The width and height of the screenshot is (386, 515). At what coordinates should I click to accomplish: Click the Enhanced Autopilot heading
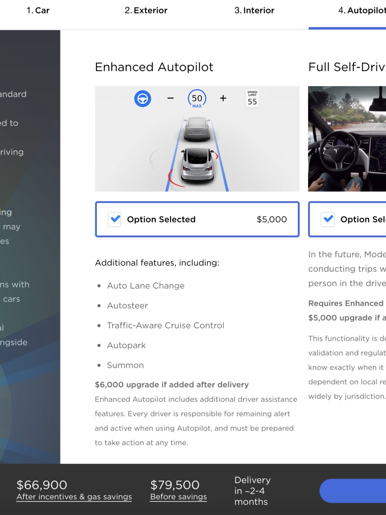click(x=154, y=67)
